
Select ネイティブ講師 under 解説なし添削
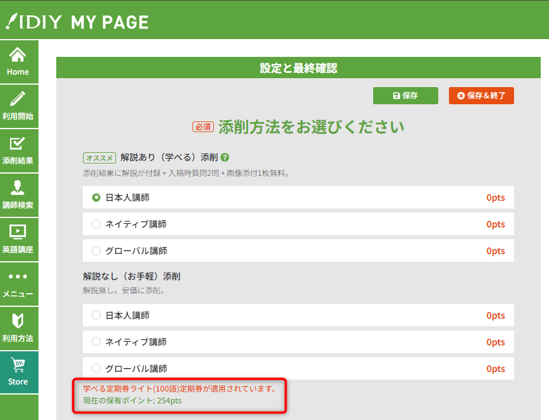tap(97, 342)
